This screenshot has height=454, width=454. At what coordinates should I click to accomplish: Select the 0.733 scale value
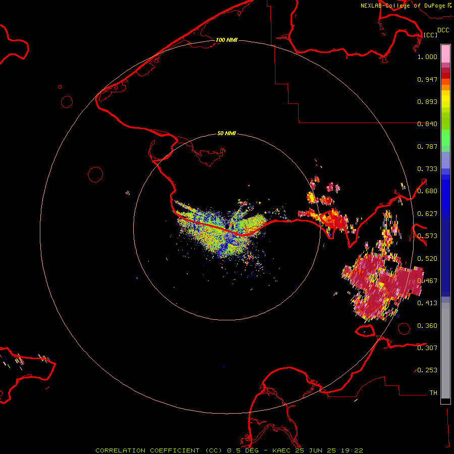tap(427, 169)
